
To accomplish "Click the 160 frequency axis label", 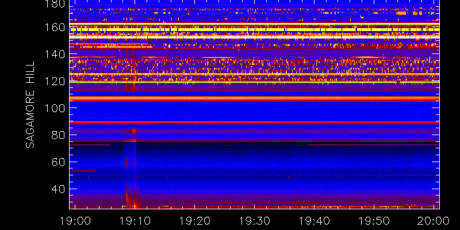I will point(55,28).
